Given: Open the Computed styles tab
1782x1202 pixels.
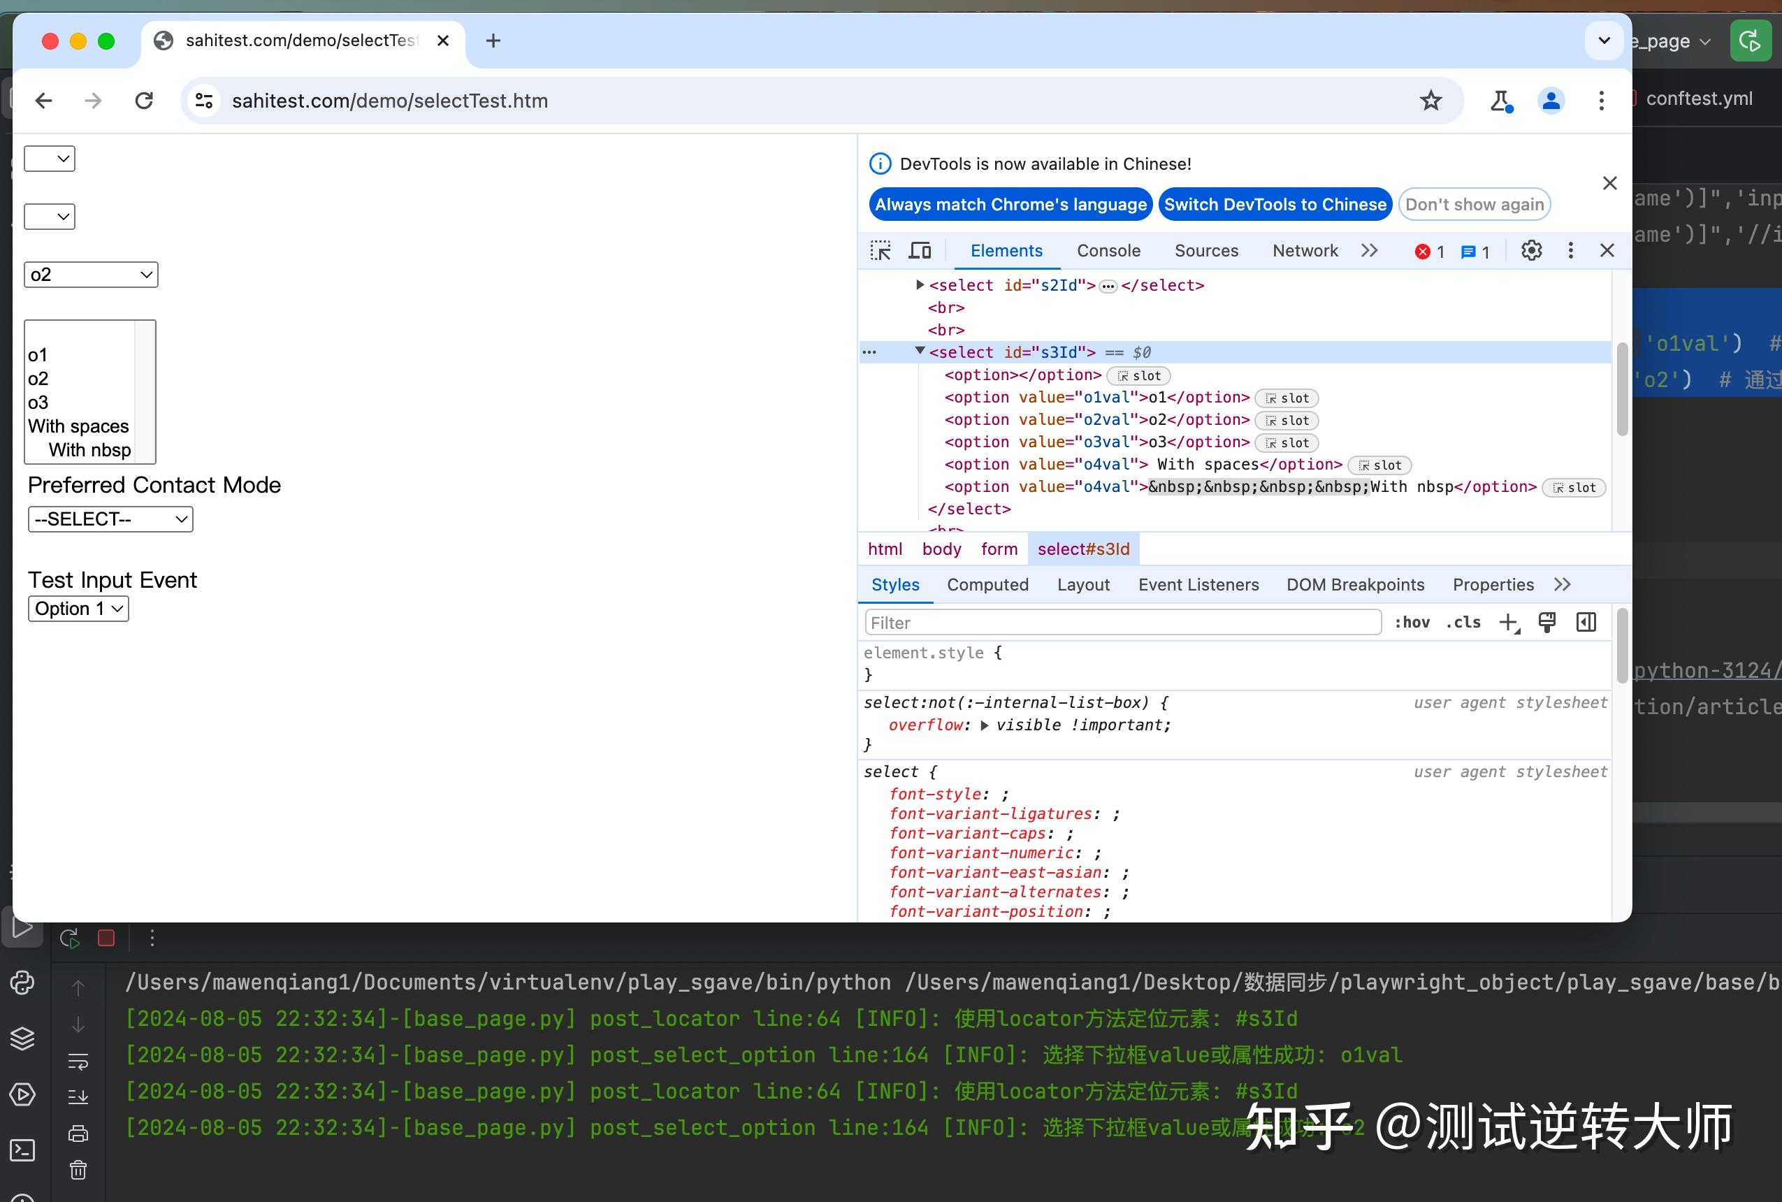Looking at the screenshot, I should coord(987,585).
